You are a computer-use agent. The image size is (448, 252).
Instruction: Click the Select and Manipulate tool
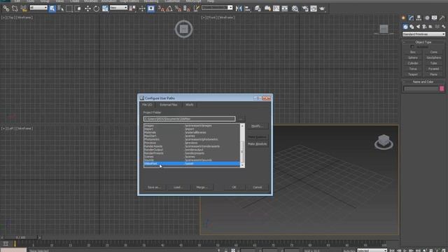coord(142,8)
